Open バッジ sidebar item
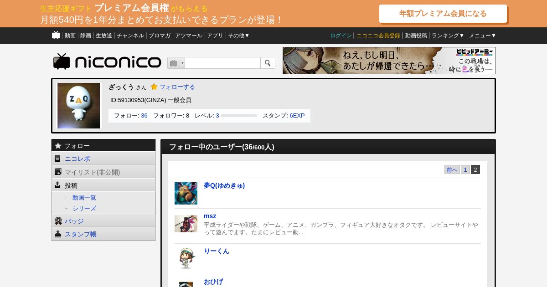Image resolution: width=547 pixels, height=287 pixels. coord(103,221)
